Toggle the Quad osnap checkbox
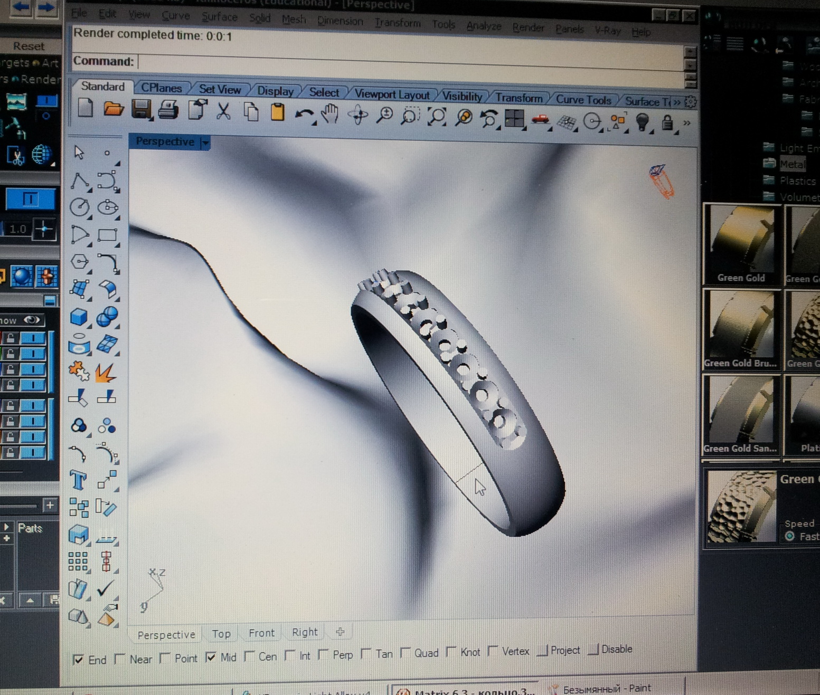This screenshot has width=820, height=695. (406, 653)
